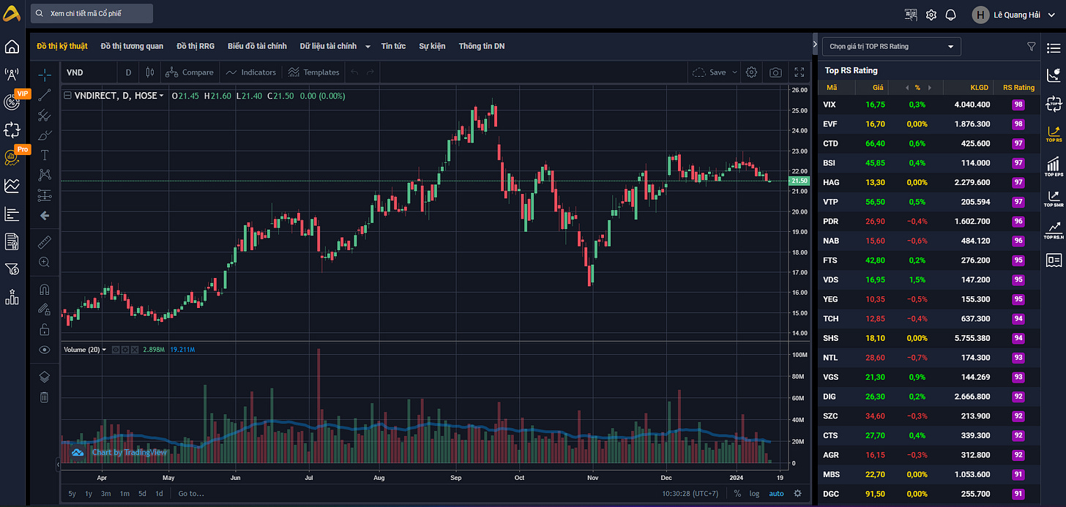Open the broadcast signal icon in sidebar
The width and height of the screenshot is (1066, 507).
12,74
